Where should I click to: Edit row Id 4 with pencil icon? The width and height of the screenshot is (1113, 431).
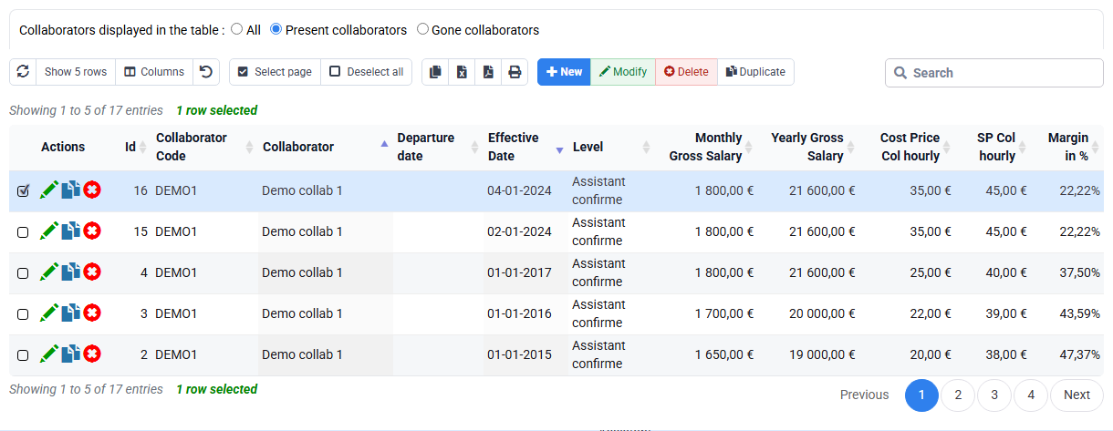click(x=50, y=272)
